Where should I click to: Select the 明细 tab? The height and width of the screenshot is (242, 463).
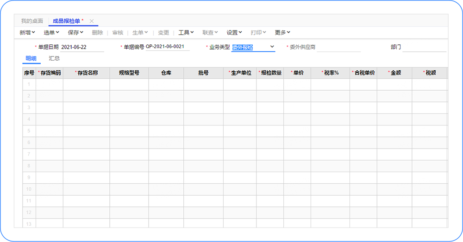[31, 59]
